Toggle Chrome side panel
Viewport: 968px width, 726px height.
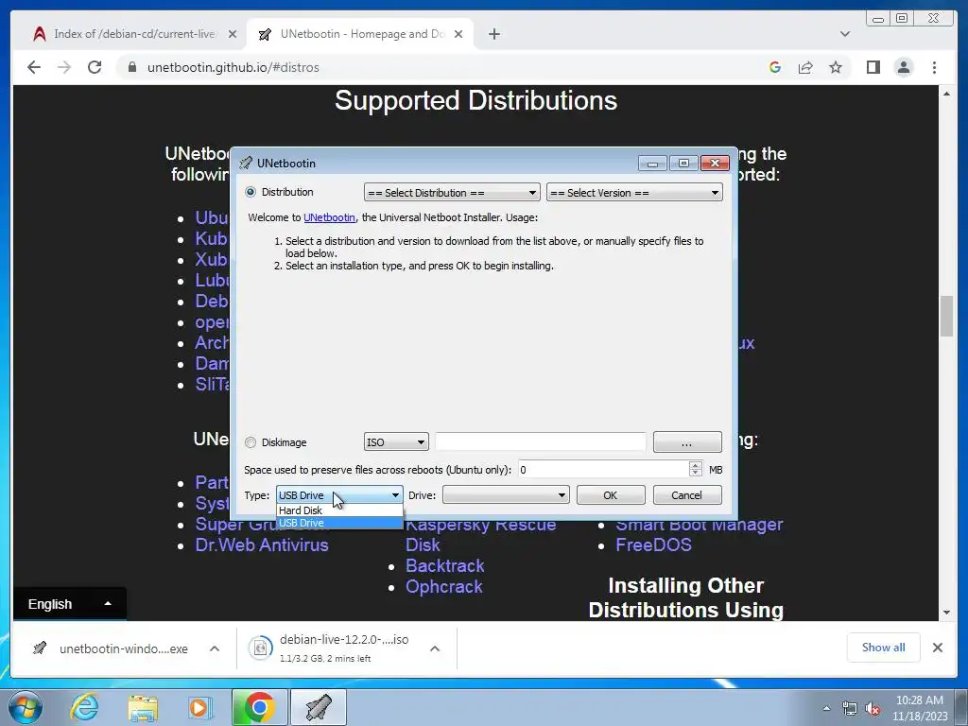coord(873,67)
